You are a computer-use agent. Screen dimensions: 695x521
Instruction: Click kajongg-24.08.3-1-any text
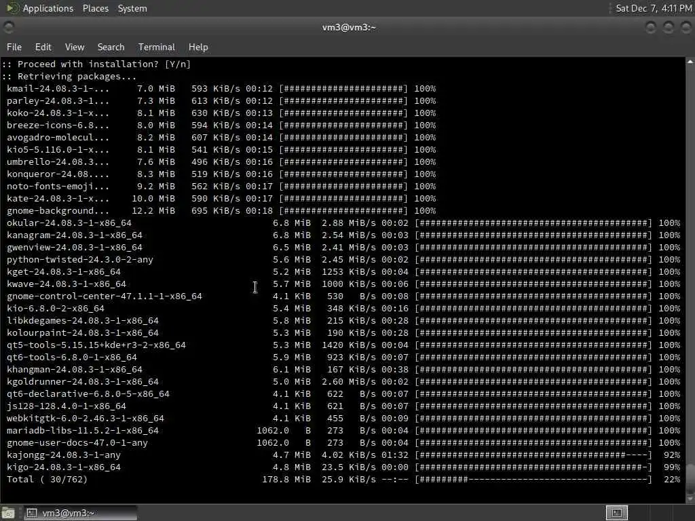click(63, 455)
